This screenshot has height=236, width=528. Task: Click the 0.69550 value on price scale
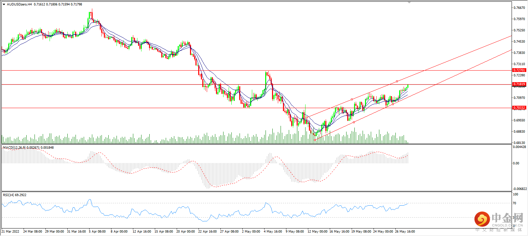(x=519, y=120)
